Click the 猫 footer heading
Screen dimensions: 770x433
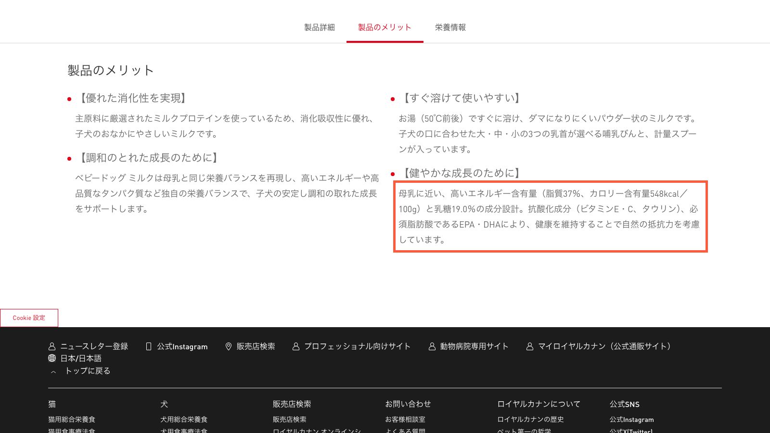click(x=52, y=404)
